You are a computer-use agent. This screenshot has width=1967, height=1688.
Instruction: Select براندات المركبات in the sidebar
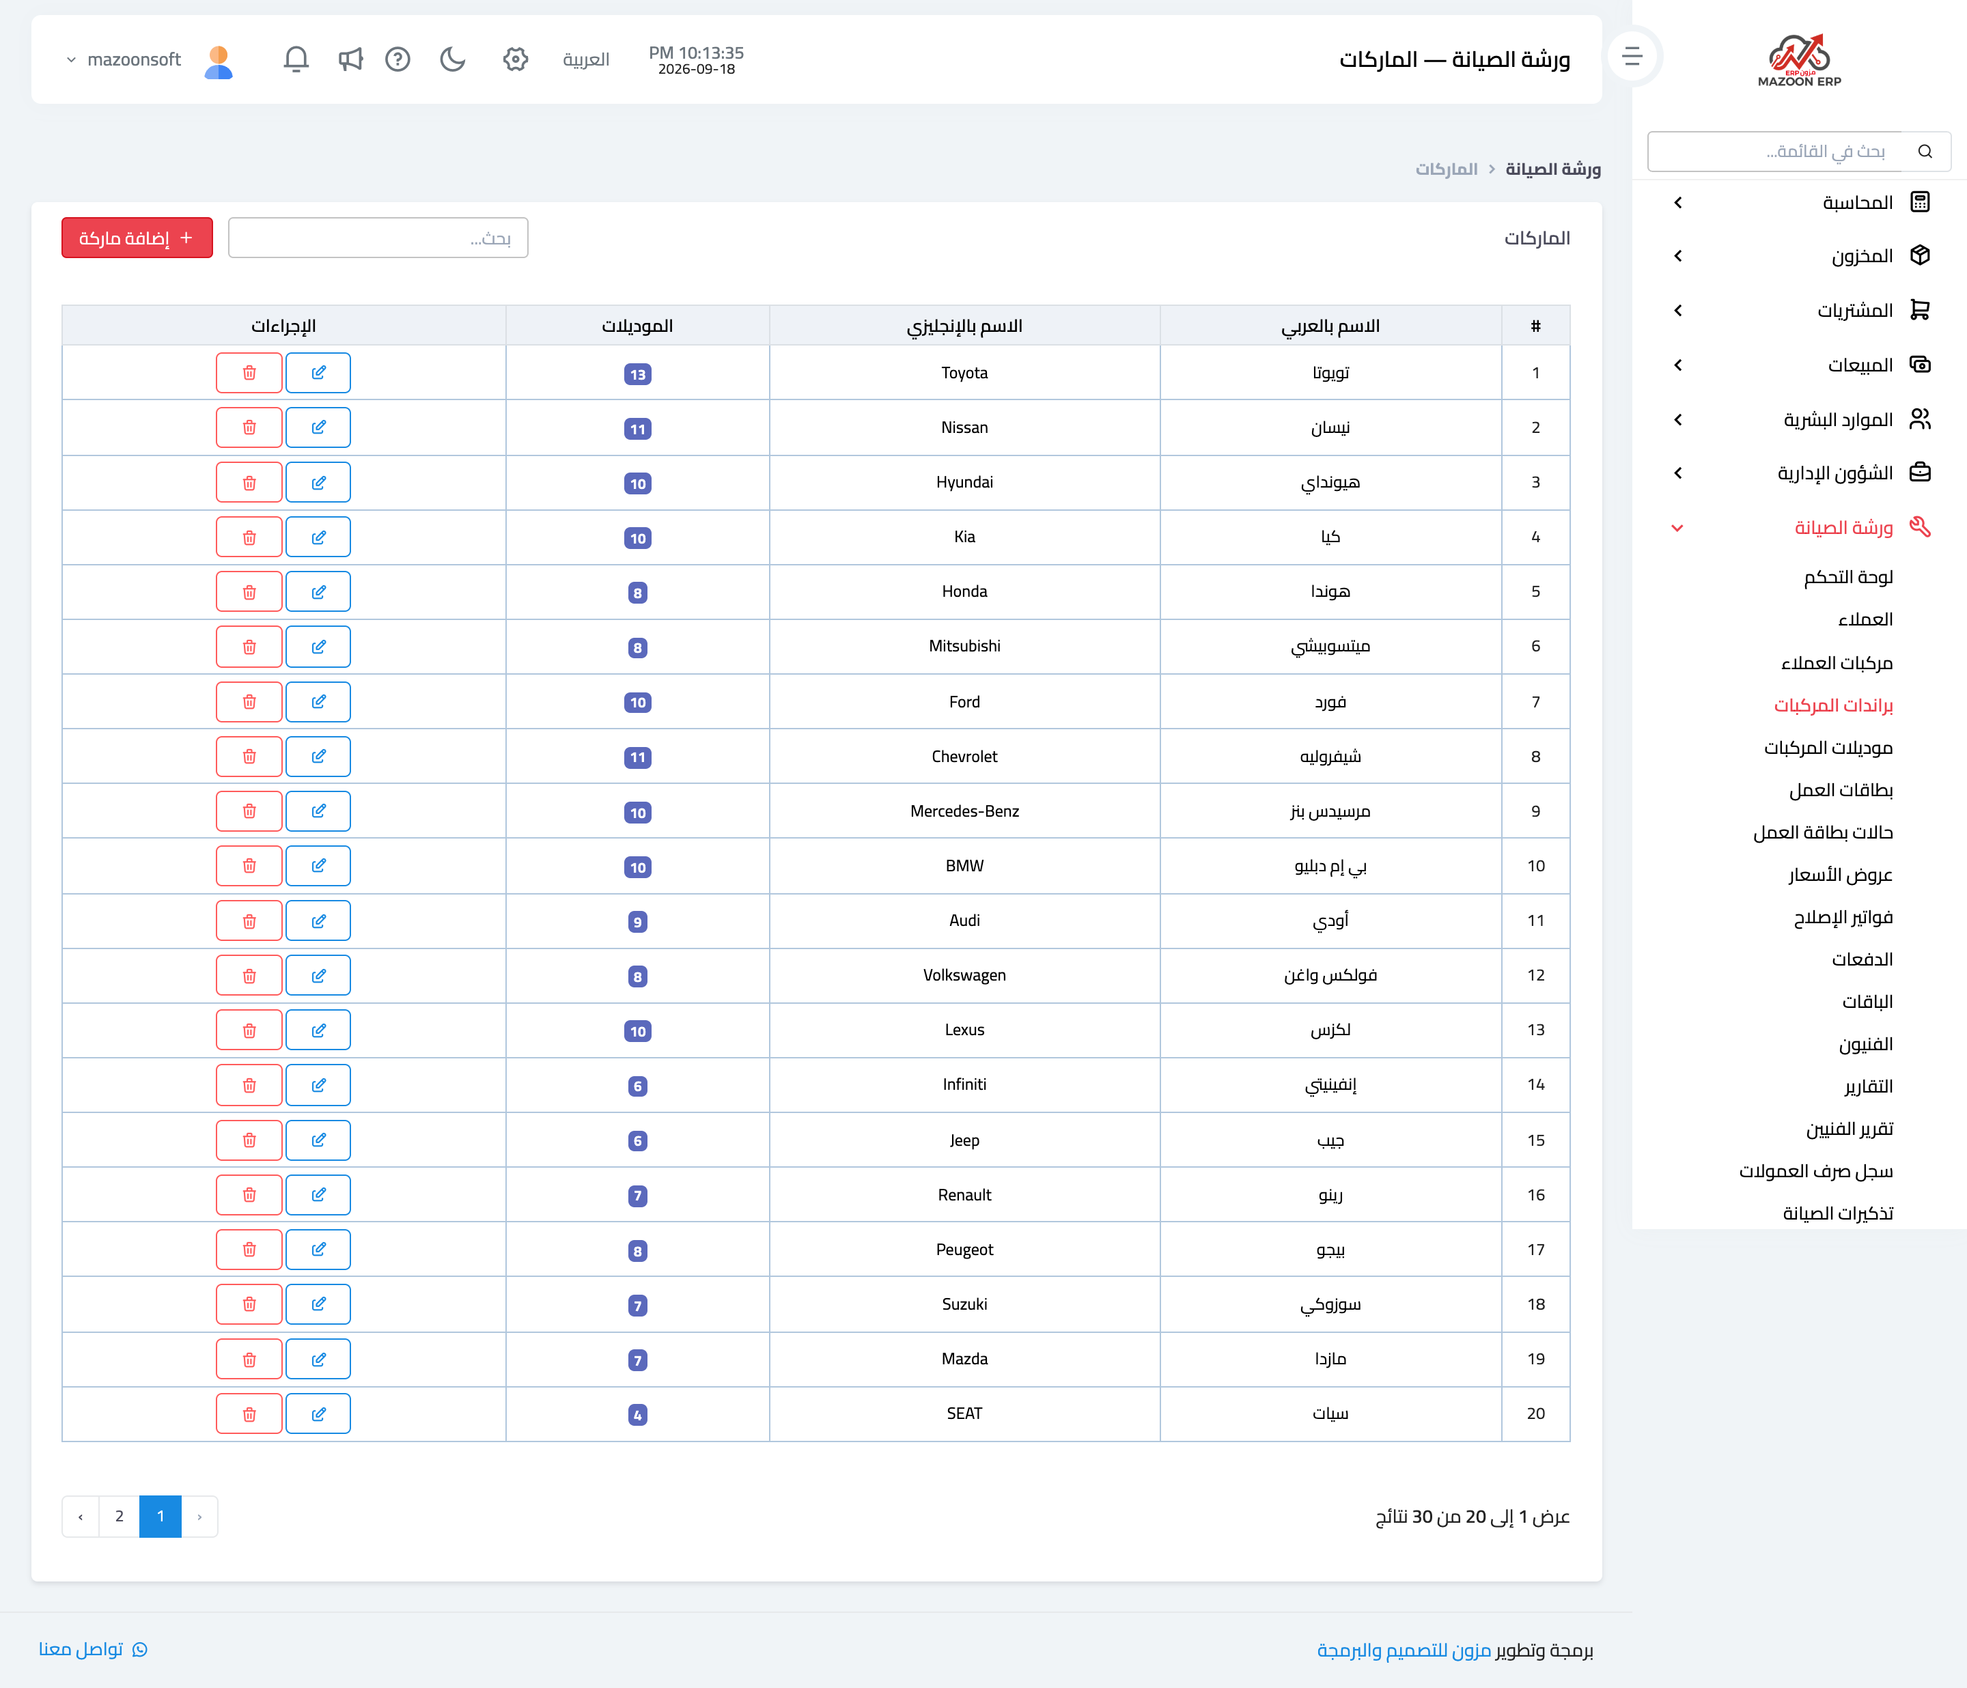tap(1833, 705)
